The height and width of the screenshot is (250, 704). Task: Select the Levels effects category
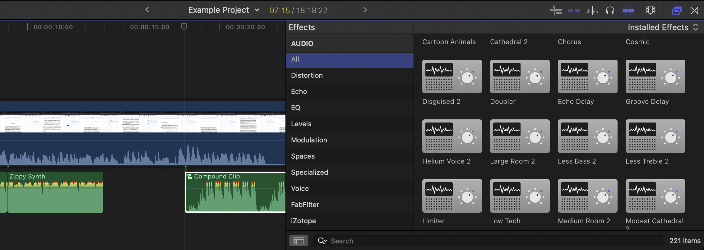pyautogui.click(x=350, y=124)
